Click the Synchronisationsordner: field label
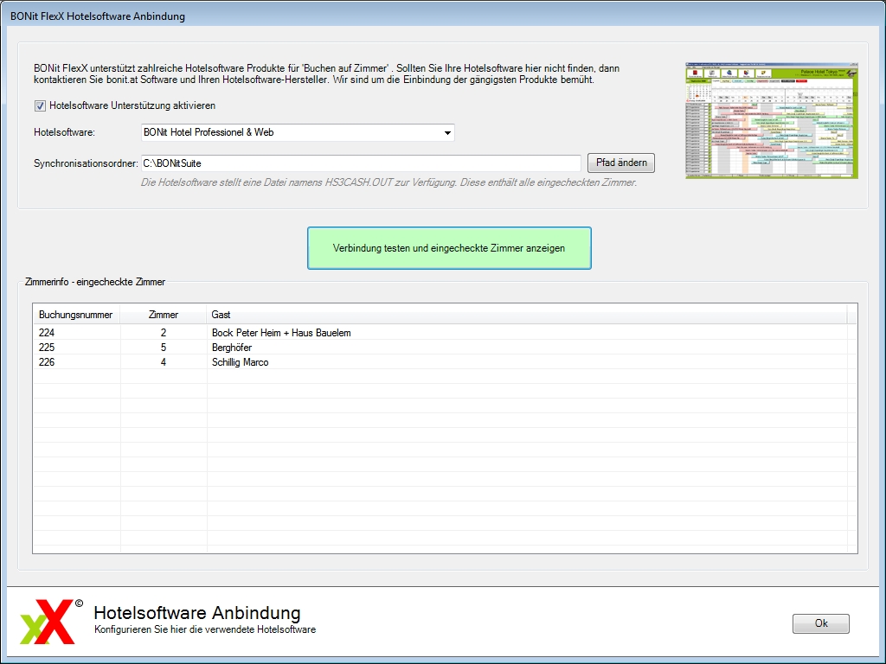This screenshot has width=886, height=664. (x=86, y=163)
